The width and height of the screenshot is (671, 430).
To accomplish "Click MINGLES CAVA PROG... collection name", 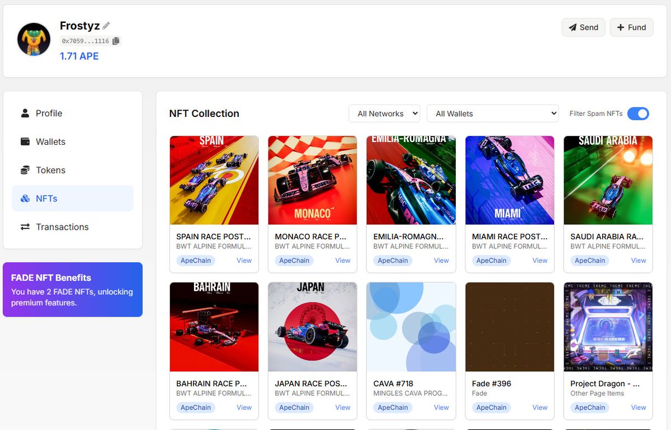I will 410,393.
